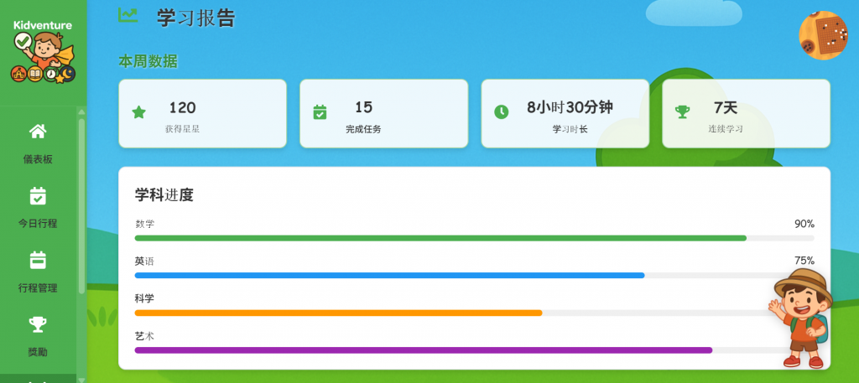Screen dimensions: 859x383
Task: Click the 8小时30分钟 study time value
Action: click(x=570, y=107)
